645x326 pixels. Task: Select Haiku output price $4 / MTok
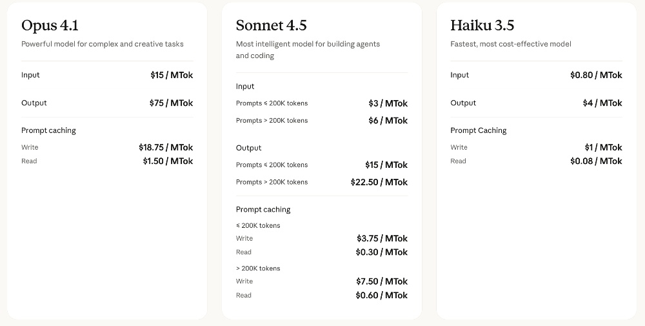(602, 103)
